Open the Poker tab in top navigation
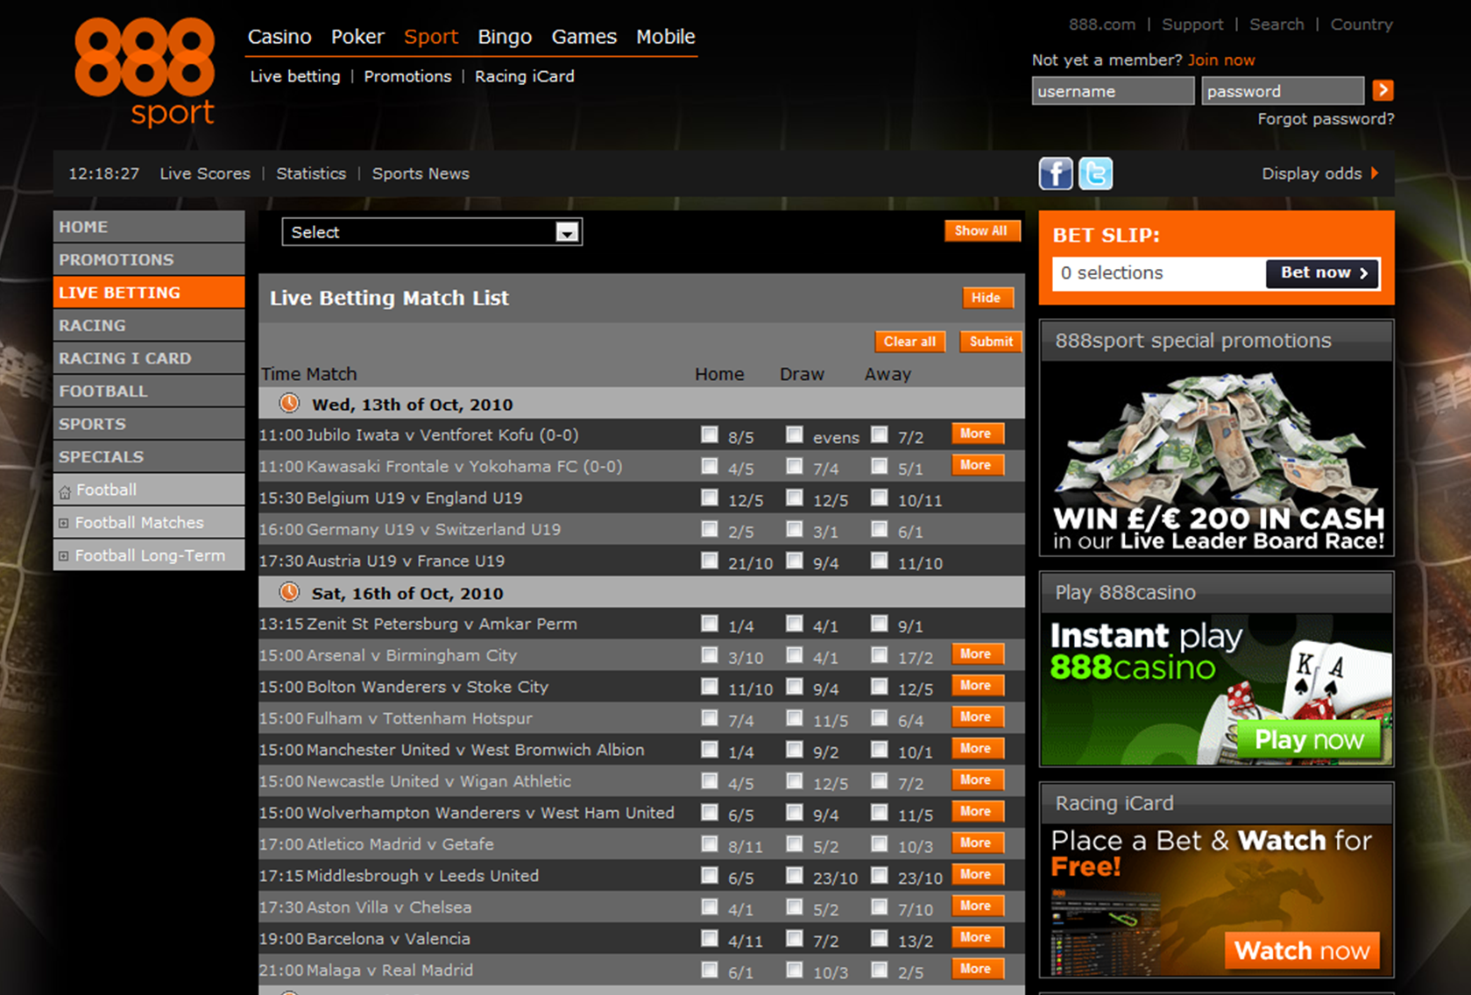Screen dimensions: 1471x995 (357, 37)
